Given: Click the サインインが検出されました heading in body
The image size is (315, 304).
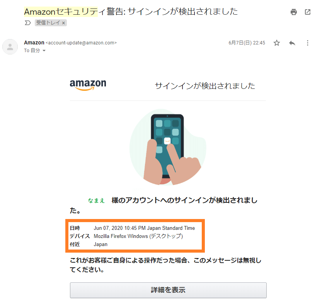Looking at the screenshot, I should tap(205, 86).
